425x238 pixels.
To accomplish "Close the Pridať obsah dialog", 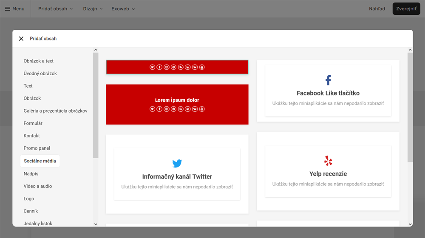I will tap(21, 39).
